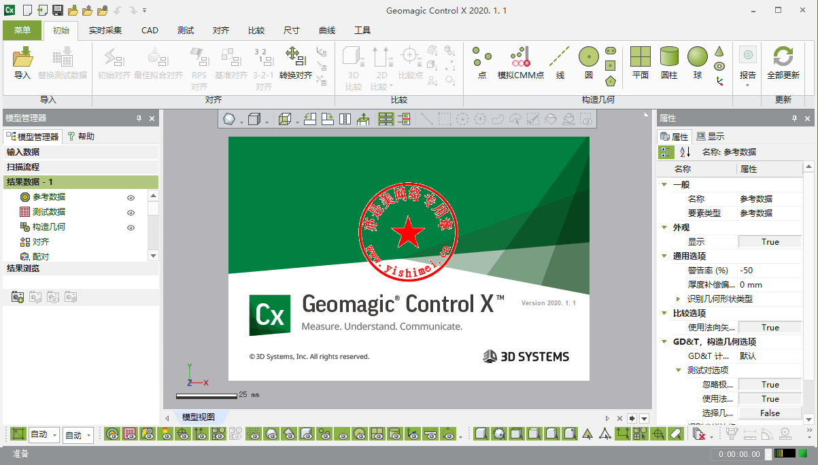Toggle visibility of 参考数据
Viewport: 818px width, 465px height.
pos(131,198)
